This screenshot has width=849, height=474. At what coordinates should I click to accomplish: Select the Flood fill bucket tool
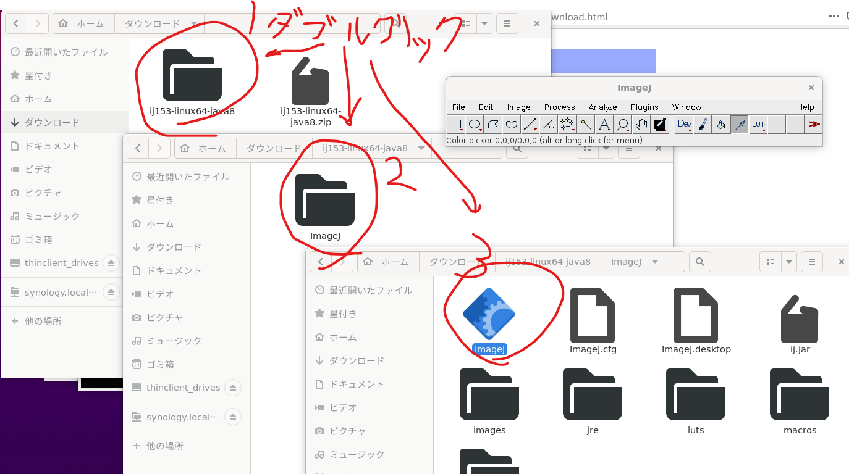tap(721, 125)
